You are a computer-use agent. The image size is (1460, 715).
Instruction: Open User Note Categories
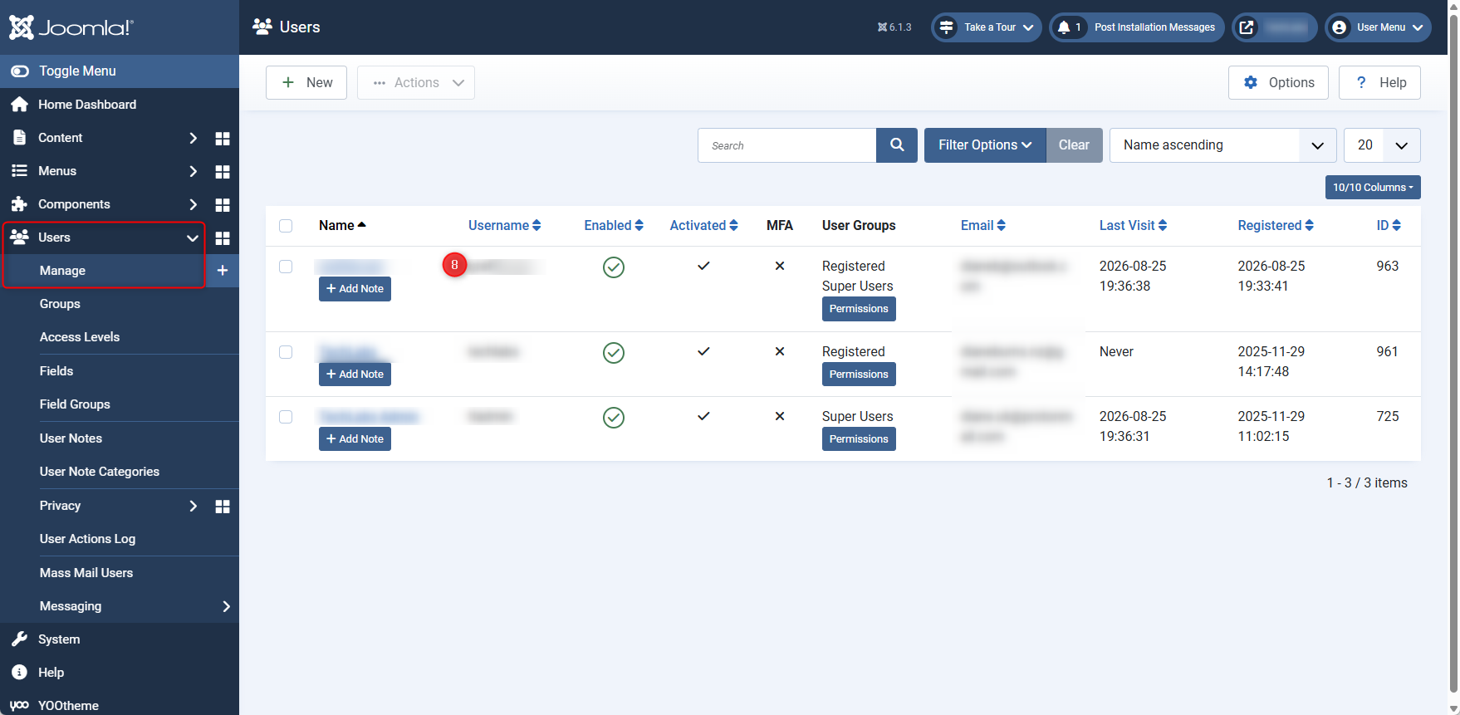coord(100,472)
